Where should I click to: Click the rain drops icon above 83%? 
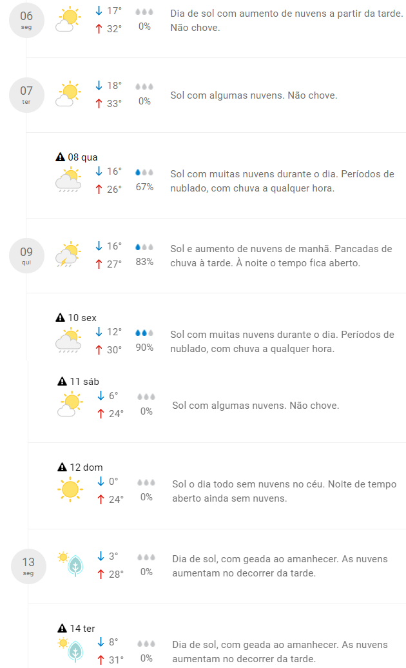click(144, 247)
